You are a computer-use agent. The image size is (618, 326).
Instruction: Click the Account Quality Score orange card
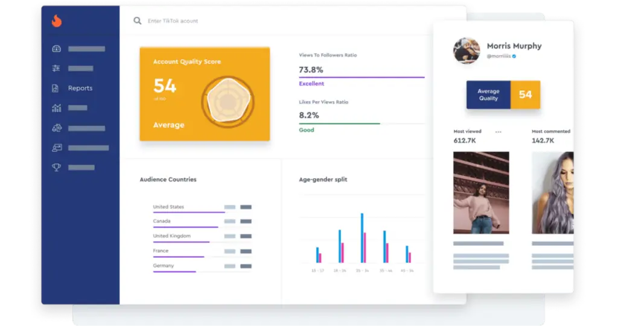(x=205, y=95)
